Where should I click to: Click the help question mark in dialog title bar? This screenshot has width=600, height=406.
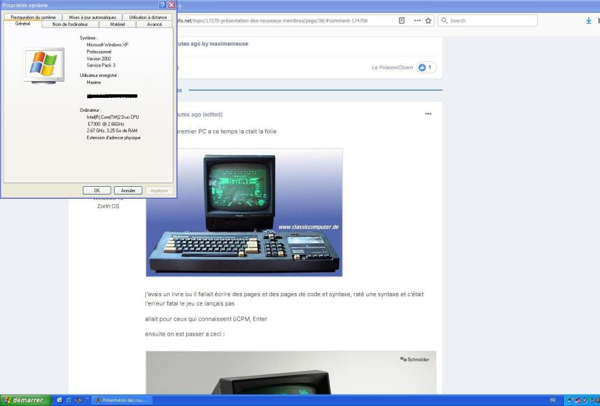(162, 5)
